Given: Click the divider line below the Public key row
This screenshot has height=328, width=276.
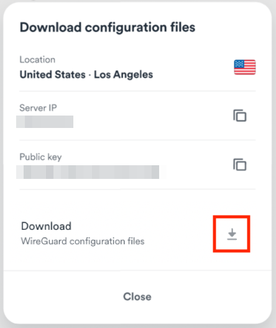Looking at the screenshot, I should pyautogui.click(x=137, y=189).
